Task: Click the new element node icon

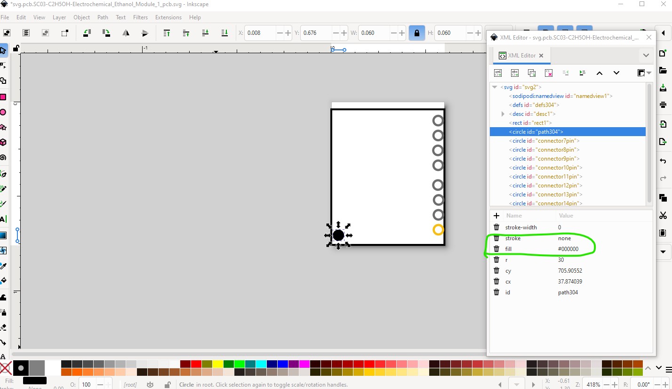Action: tap(498, 73)
